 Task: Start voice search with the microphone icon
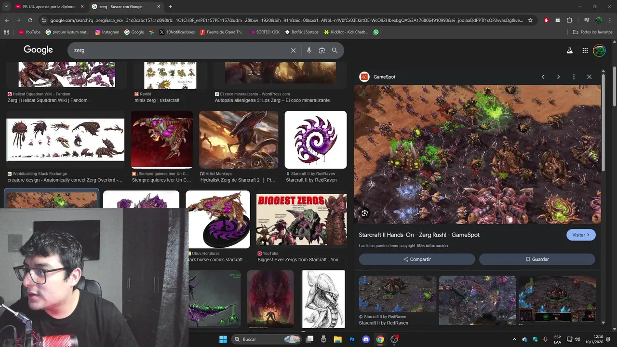[x=309, y=50]
